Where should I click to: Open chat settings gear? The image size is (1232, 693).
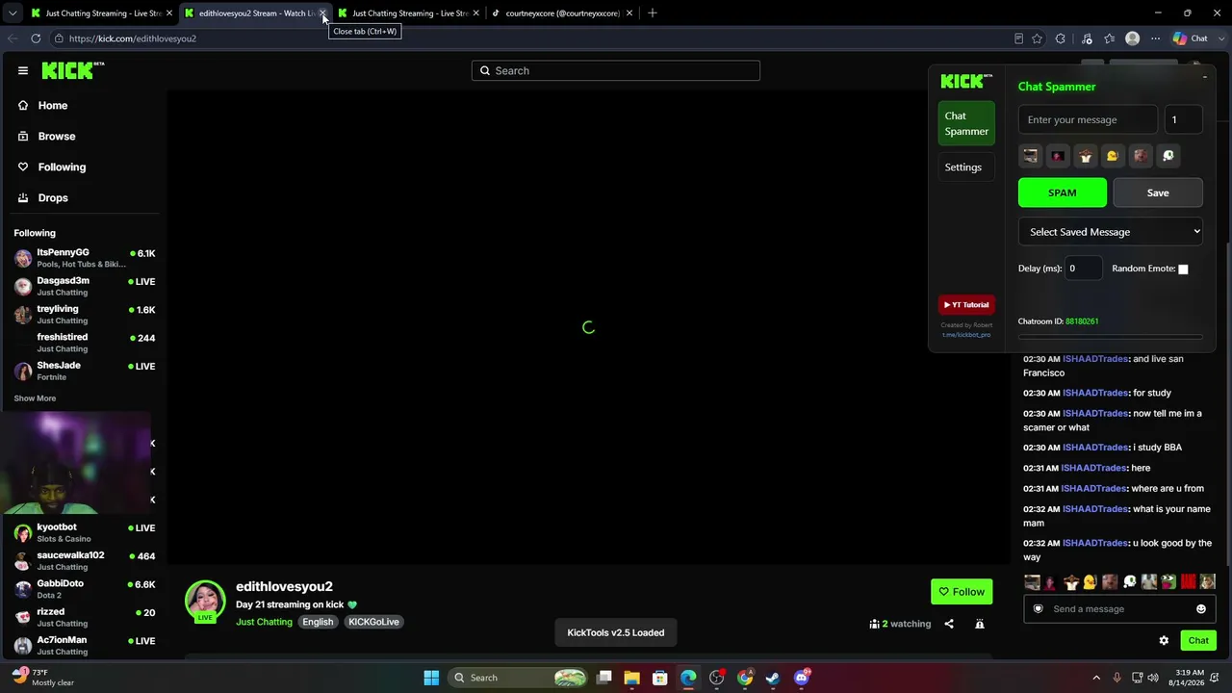click(1164, 641)
